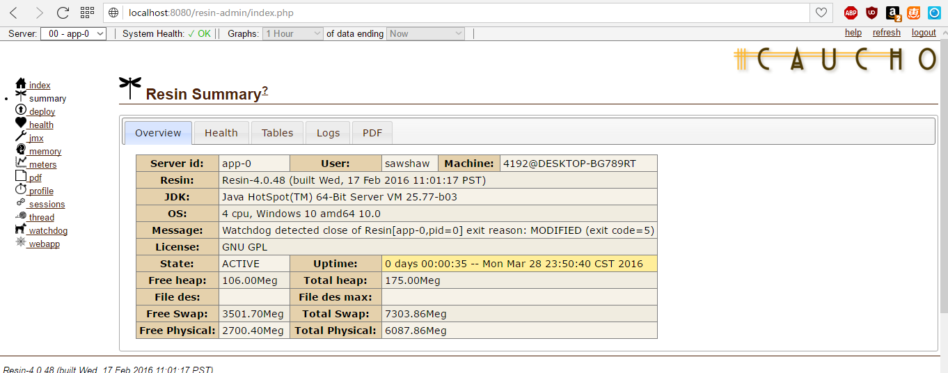
Task: Open the memory sidebar link
Action: tap(45, 151)
